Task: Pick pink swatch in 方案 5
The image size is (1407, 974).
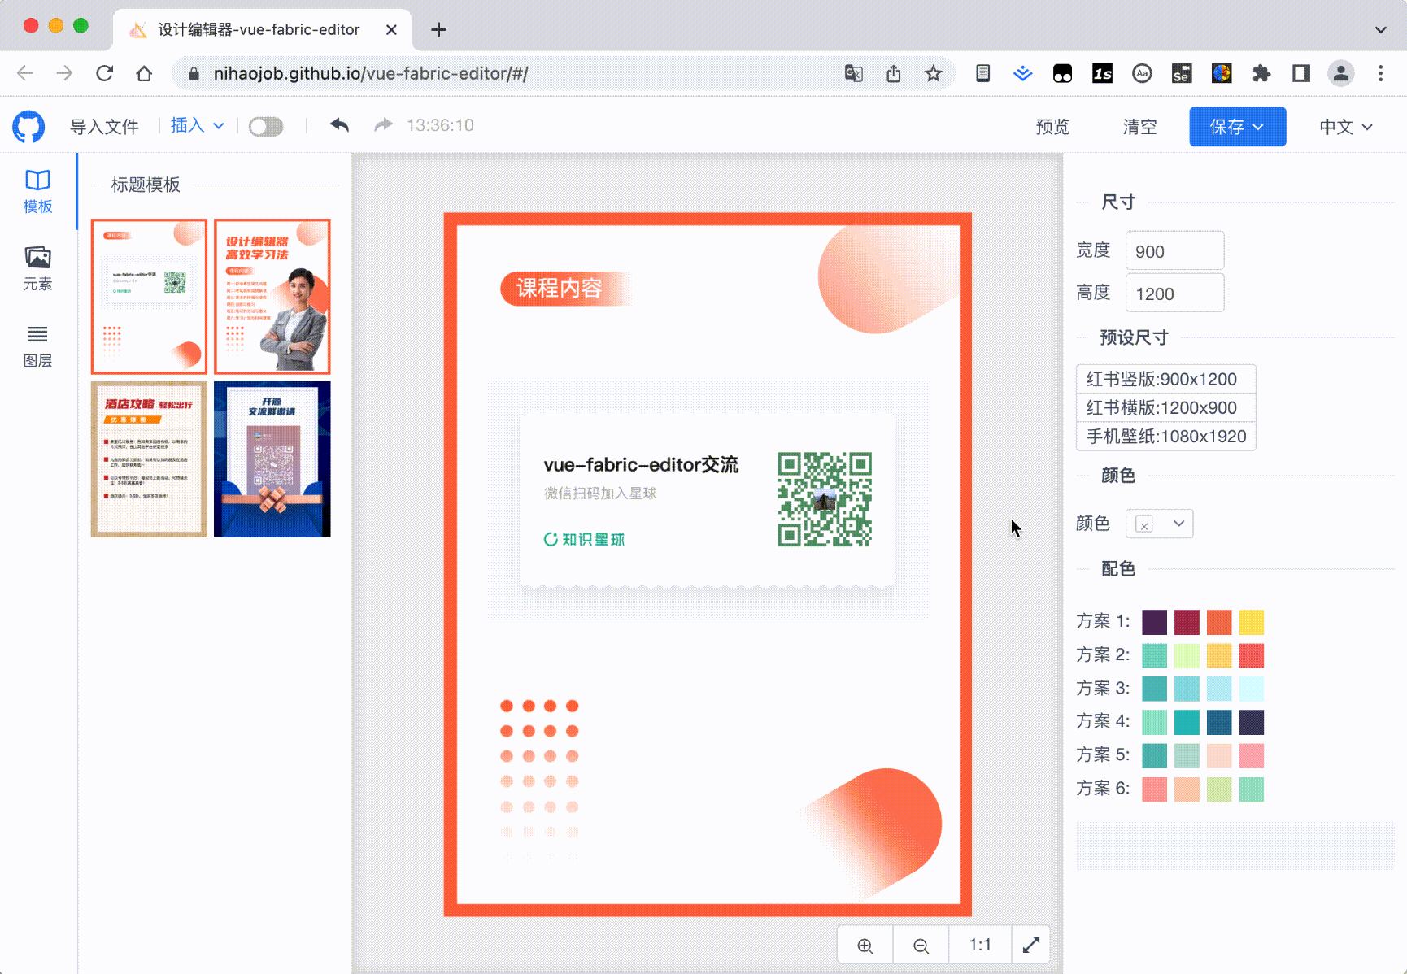Action: click(x=1252, y=755)
